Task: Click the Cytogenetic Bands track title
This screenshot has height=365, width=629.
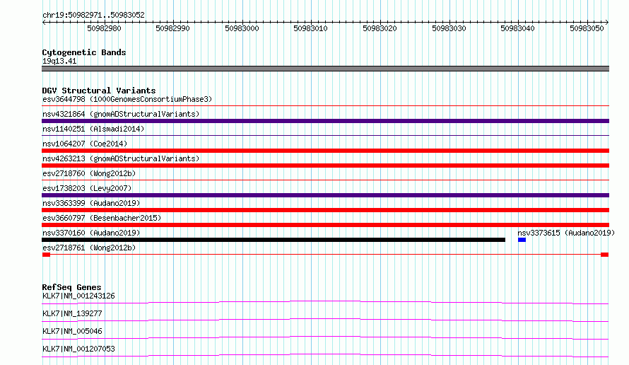Action: click(84, 52)
